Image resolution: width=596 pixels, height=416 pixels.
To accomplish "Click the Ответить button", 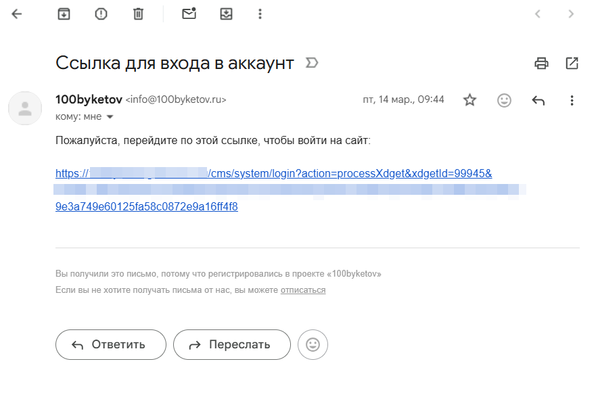I will (x=110, y=344).
